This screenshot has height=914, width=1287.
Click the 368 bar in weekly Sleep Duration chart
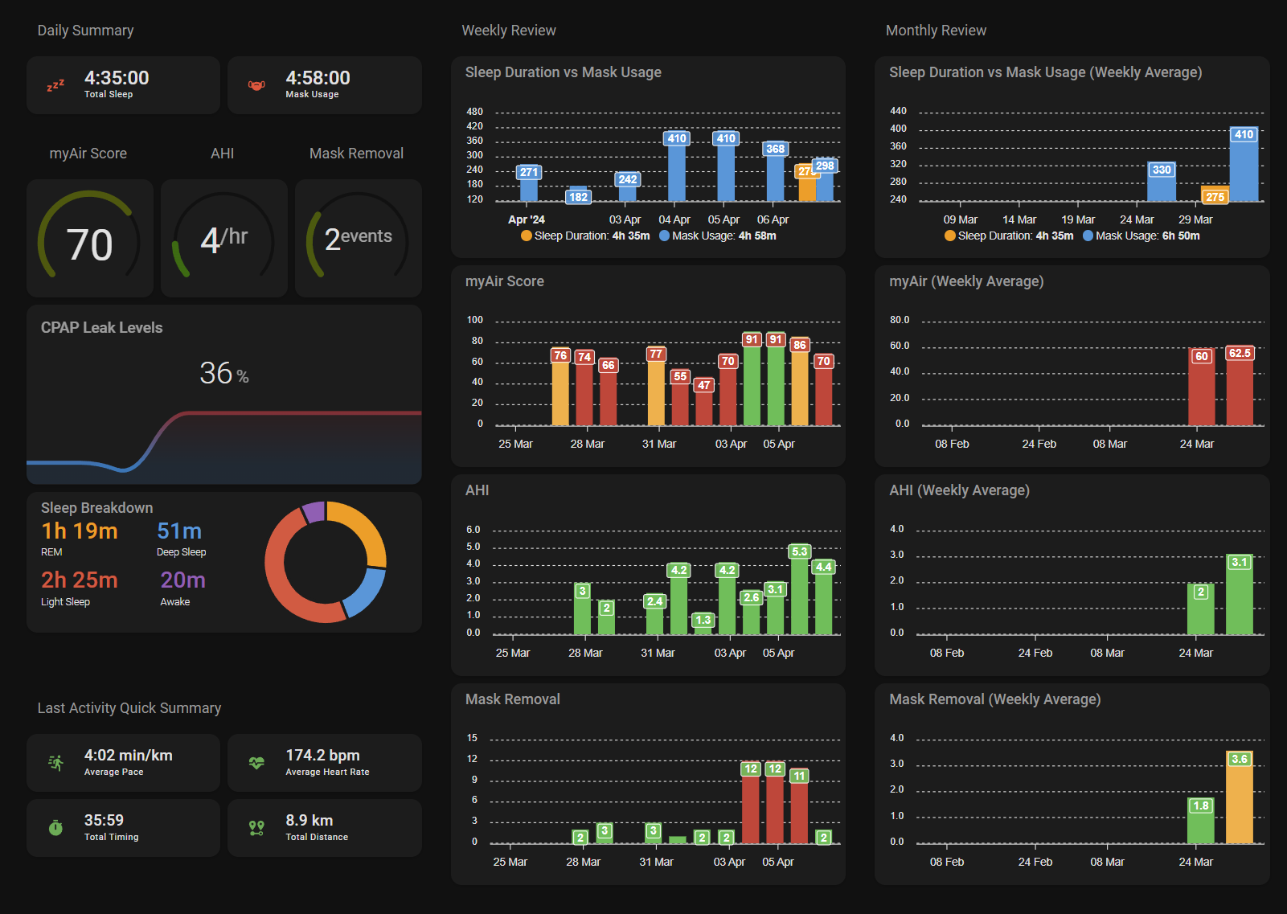[x=775, y=172]
